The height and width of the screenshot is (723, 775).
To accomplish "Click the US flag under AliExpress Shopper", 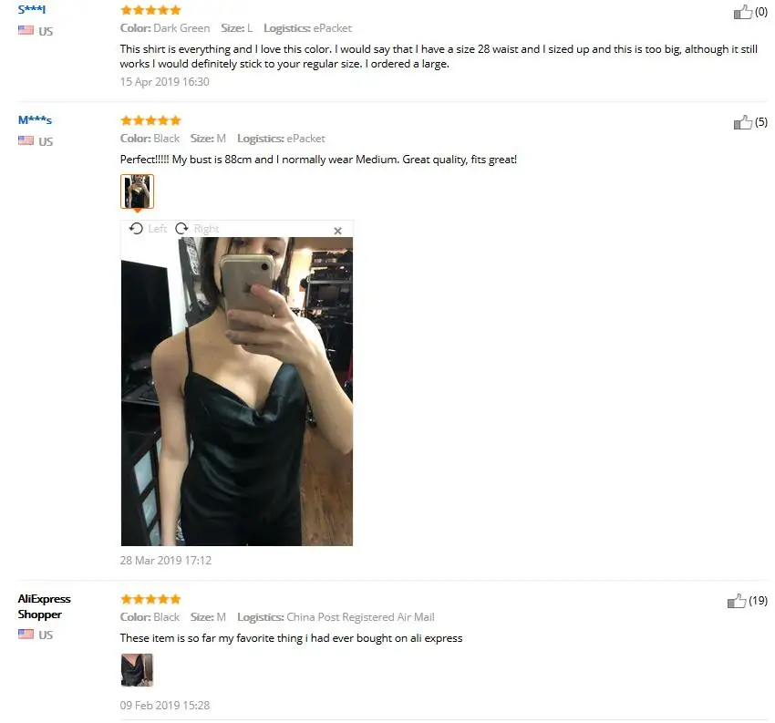I will pyautogui.click(x=26, y=634).
